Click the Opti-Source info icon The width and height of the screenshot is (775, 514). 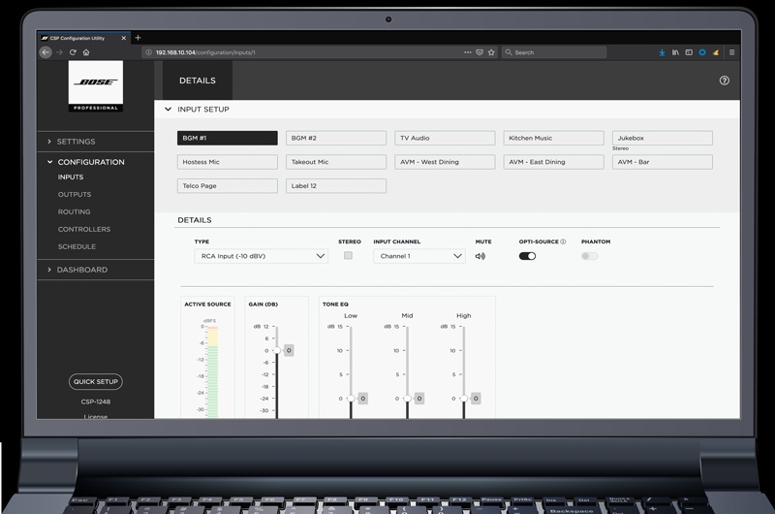(563, 241)
